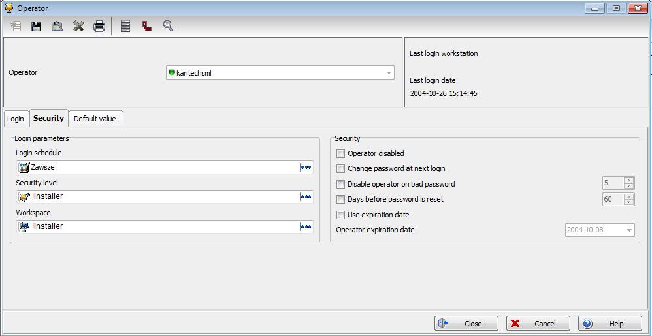Click the Save As toolbar icon

pyautogui.click(x=57, y=26)
